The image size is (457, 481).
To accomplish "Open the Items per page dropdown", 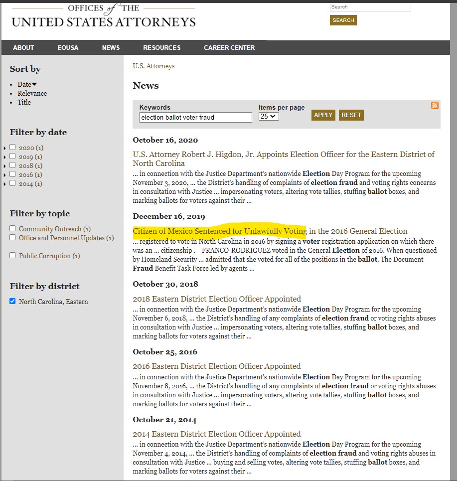I will pos(269,116).
